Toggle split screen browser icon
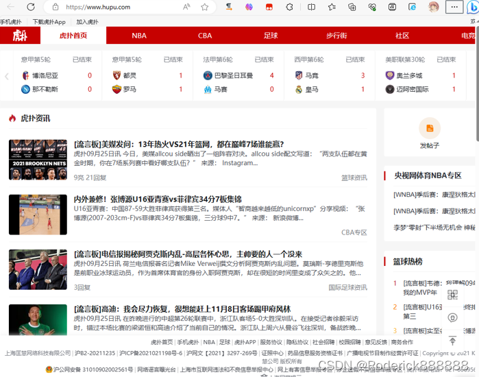Image resolution: width=479 pixels, height=377 pixels. pyautogui.click(x=311, y=7)
